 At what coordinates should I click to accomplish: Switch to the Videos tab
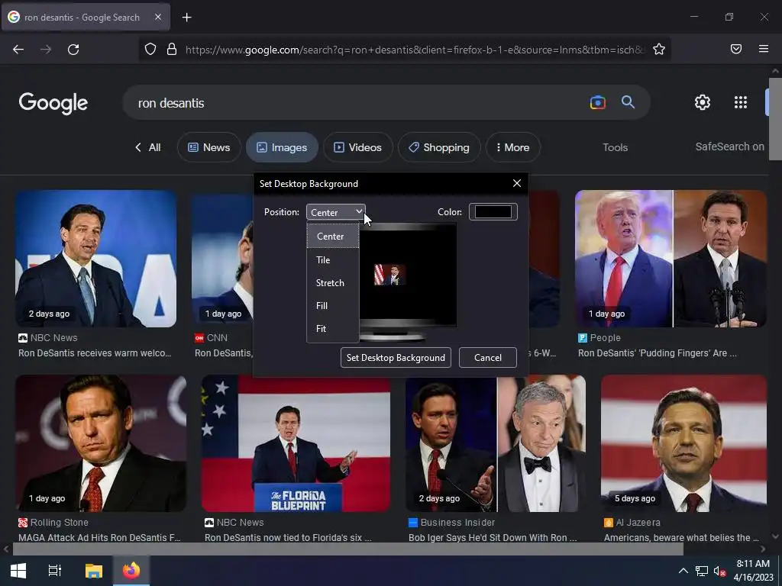click(357, 147)
